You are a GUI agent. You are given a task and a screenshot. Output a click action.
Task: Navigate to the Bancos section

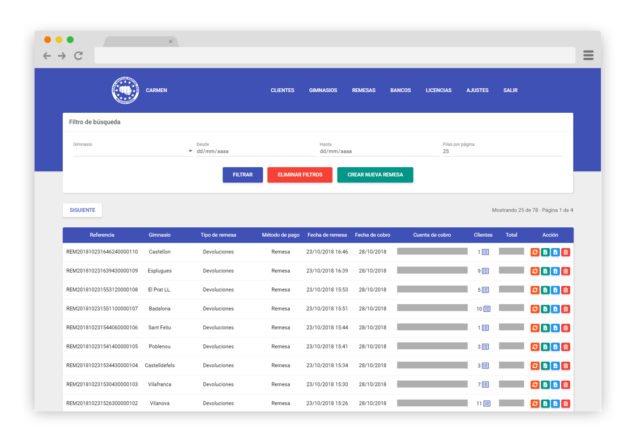[x=400, y=90]
